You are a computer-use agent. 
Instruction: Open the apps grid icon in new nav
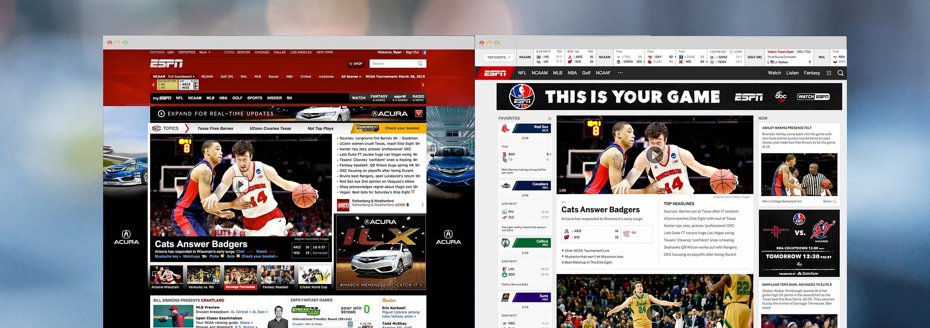coord(829,73)
